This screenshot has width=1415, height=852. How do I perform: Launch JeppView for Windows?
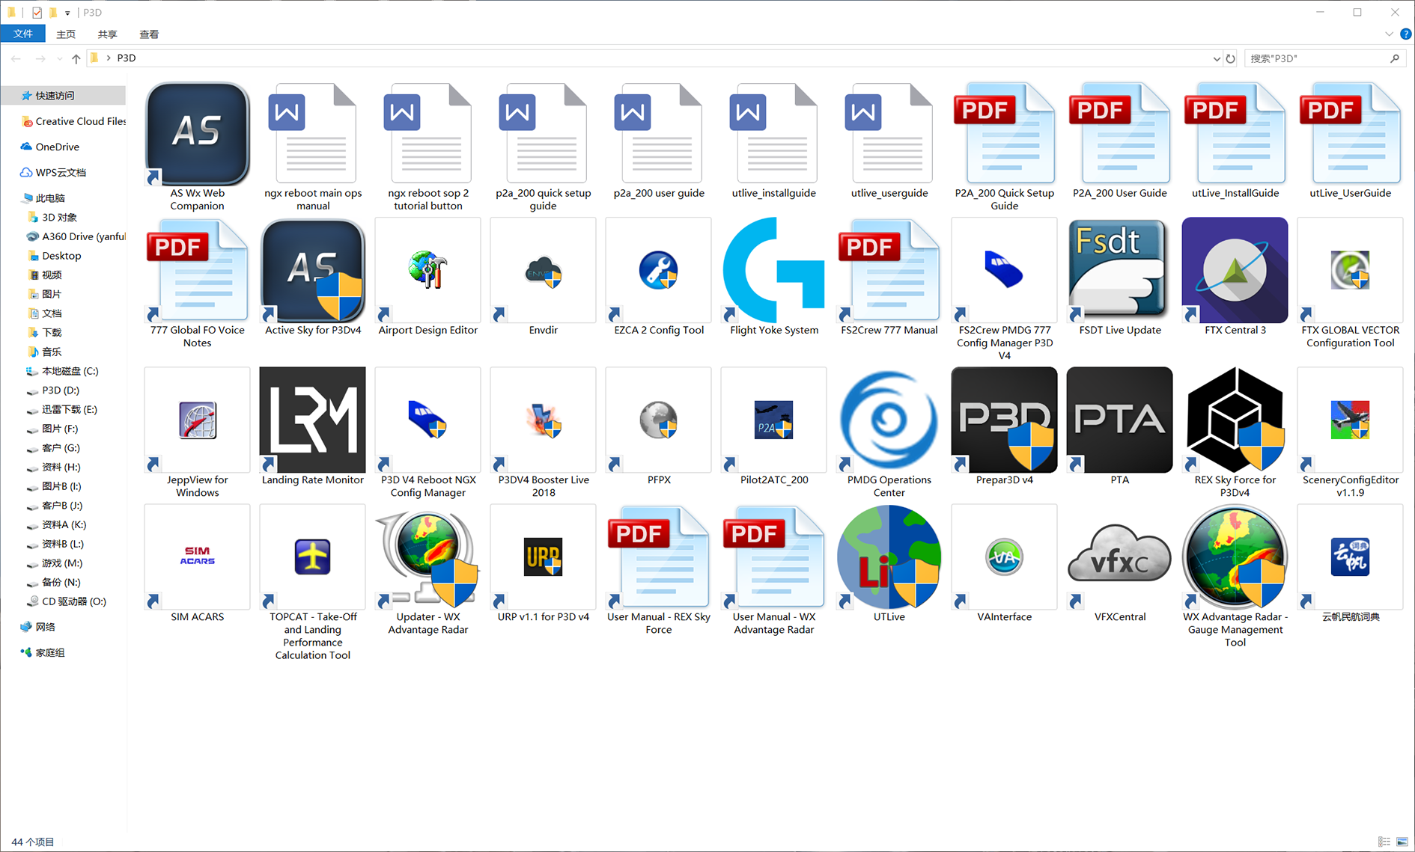point(197,433)
